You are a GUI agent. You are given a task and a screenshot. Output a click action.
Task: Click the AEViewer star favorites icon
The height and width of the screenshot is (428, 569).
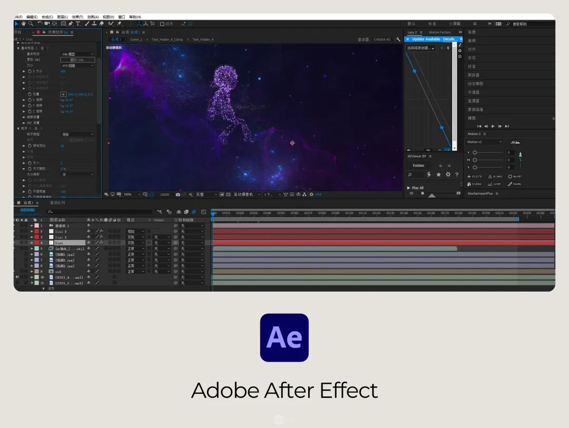[438, 174]
